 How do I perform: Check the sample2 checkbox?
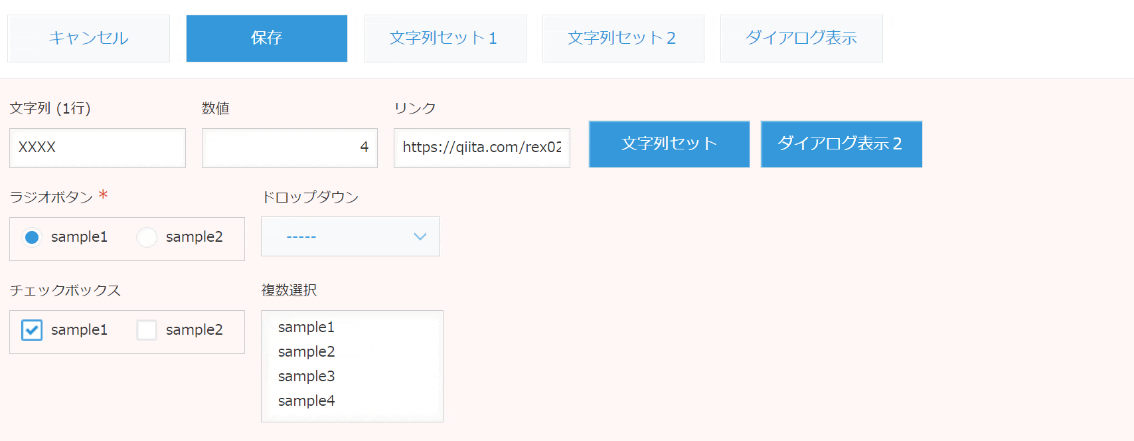coord(147,330)
